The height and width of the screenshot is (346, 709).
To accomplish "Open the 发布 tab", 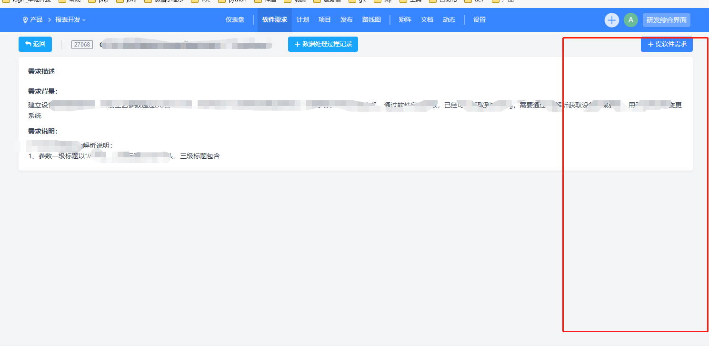I will 347,20.
